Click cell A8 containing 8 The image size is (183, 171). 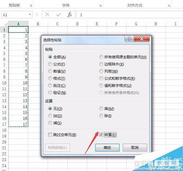[18, 71]
